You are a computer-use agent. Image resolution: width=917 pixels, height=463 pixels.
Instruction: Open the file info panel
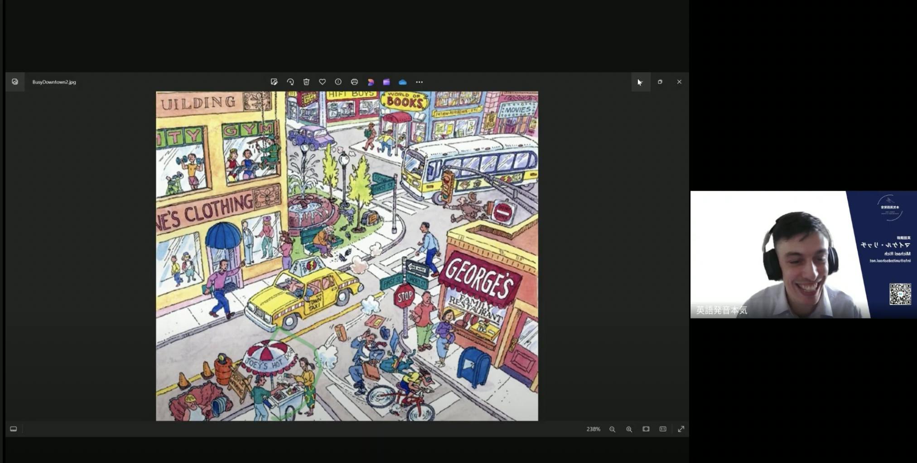338,82
